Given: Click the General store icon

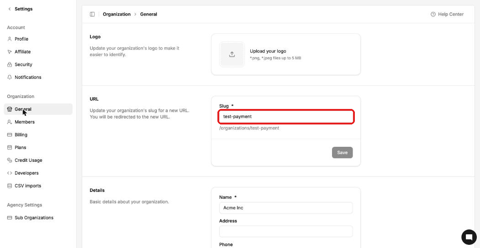Looking at the screenshot, I should pos(10,109).
